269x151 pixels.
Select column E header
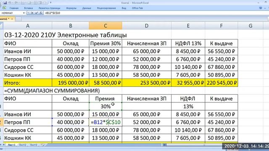click(188, 26)
